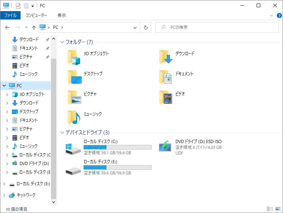
Task: Select ローカル ディスク (E:) drive icon in main pane
Action: (x=73, y=171)
